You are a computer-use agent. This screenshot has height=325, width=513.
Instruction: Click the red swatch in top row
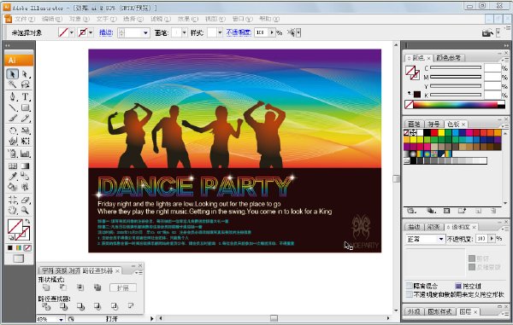pyautogui.click(x=434, y=132)
